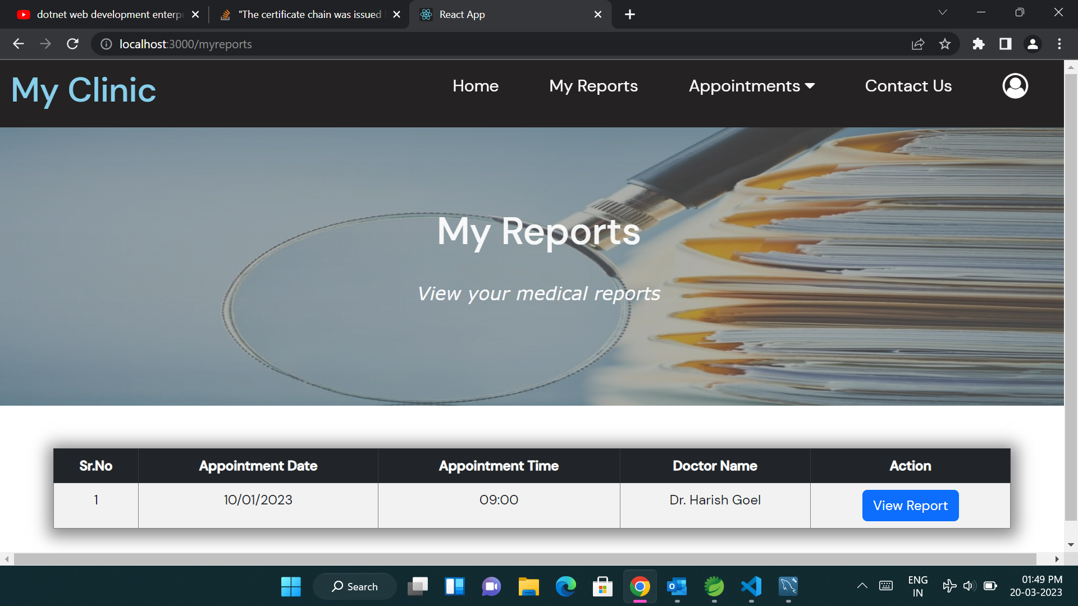Open the Appointments dropdown menu

(752, 85)
